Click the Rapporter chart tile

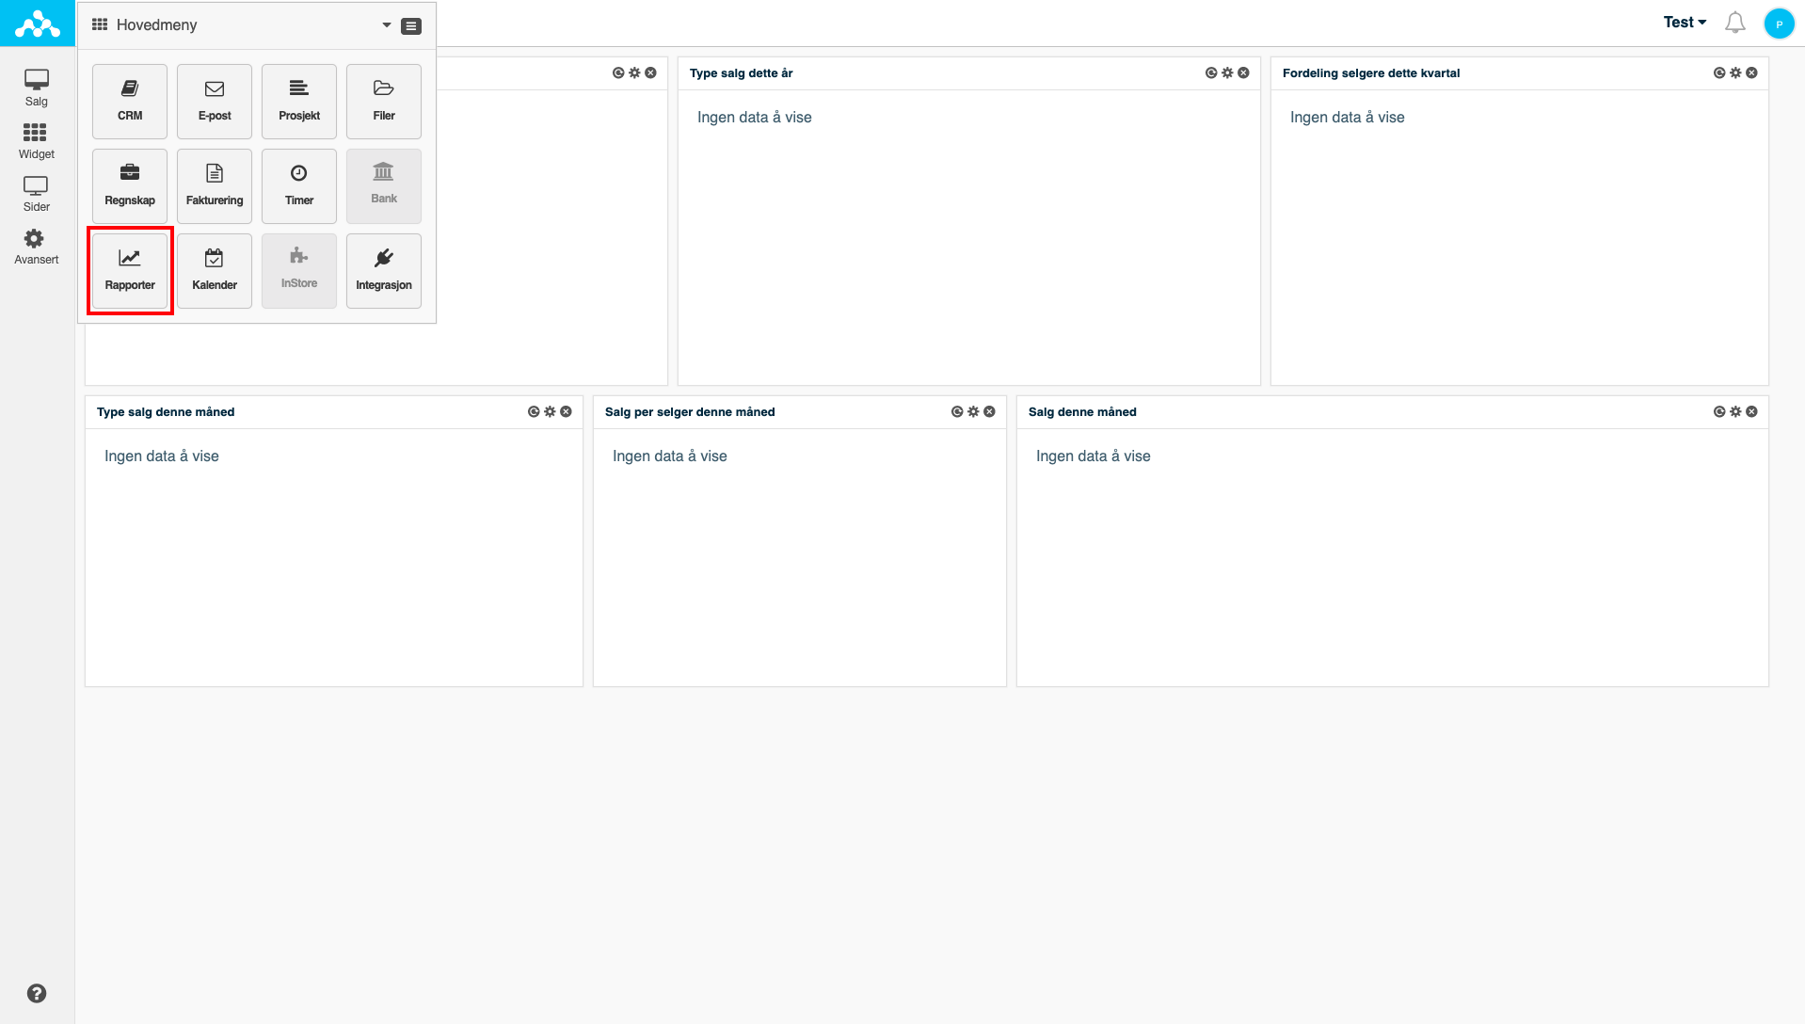(x=130, y=270)
